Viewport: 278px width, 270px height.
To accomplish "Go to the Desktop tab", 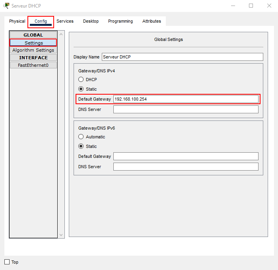I will 91,21.
